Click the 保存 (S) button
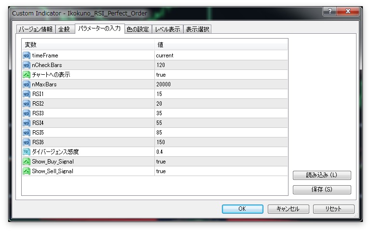This screenshot has width=371, height=232. 322,190
